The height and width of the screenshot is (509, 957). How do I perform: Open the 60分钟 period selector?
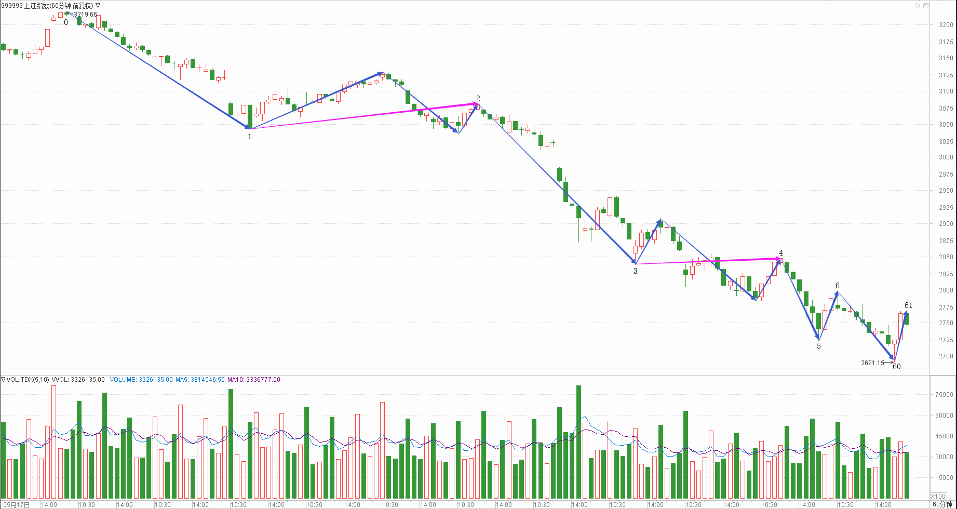942,504
